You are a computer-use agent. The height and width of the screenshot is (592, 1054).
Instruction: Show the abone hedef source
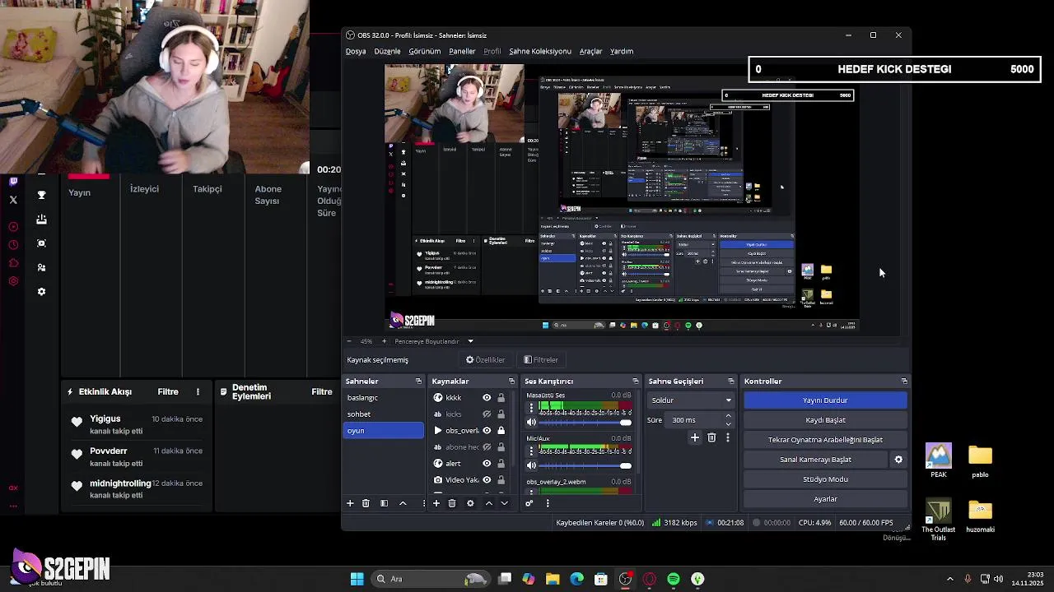487,447
